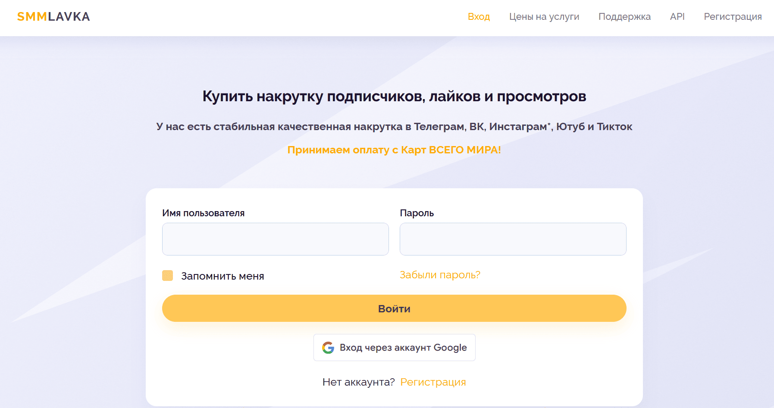This screenshot has width=774, height=408.
Task: Follow Регистрация link beside Нет аккаунта?
Action: tap(433, 382)
